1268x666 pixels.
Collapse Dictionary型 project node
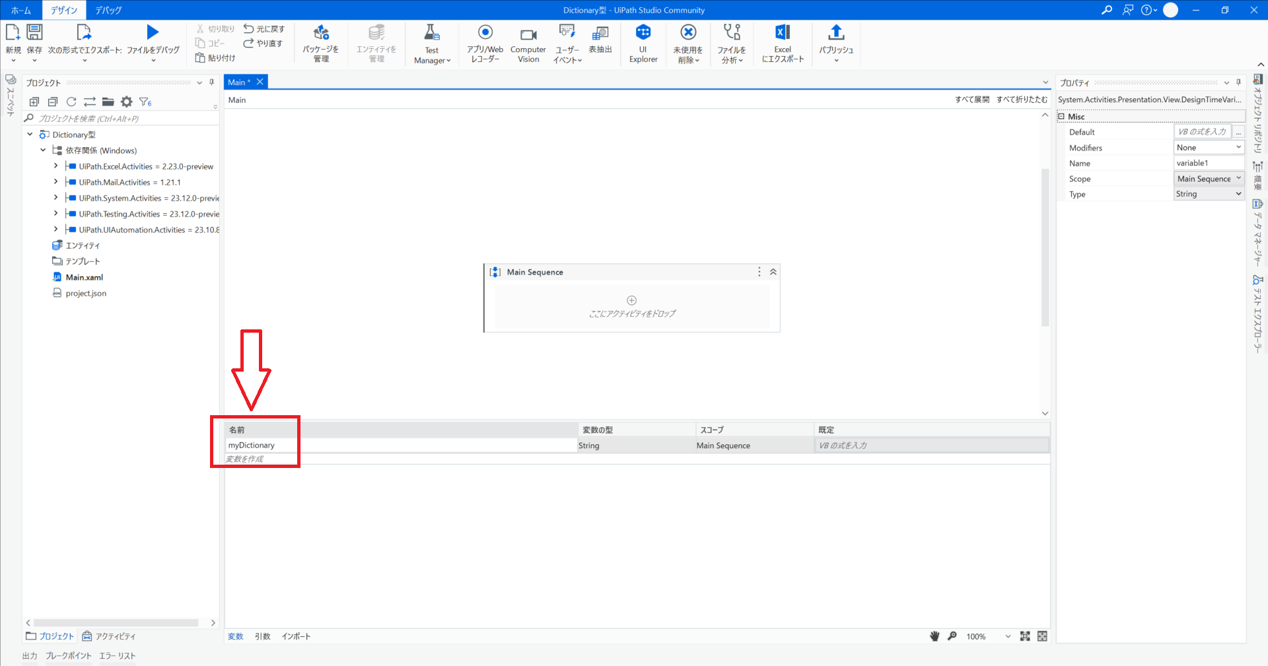30,134
